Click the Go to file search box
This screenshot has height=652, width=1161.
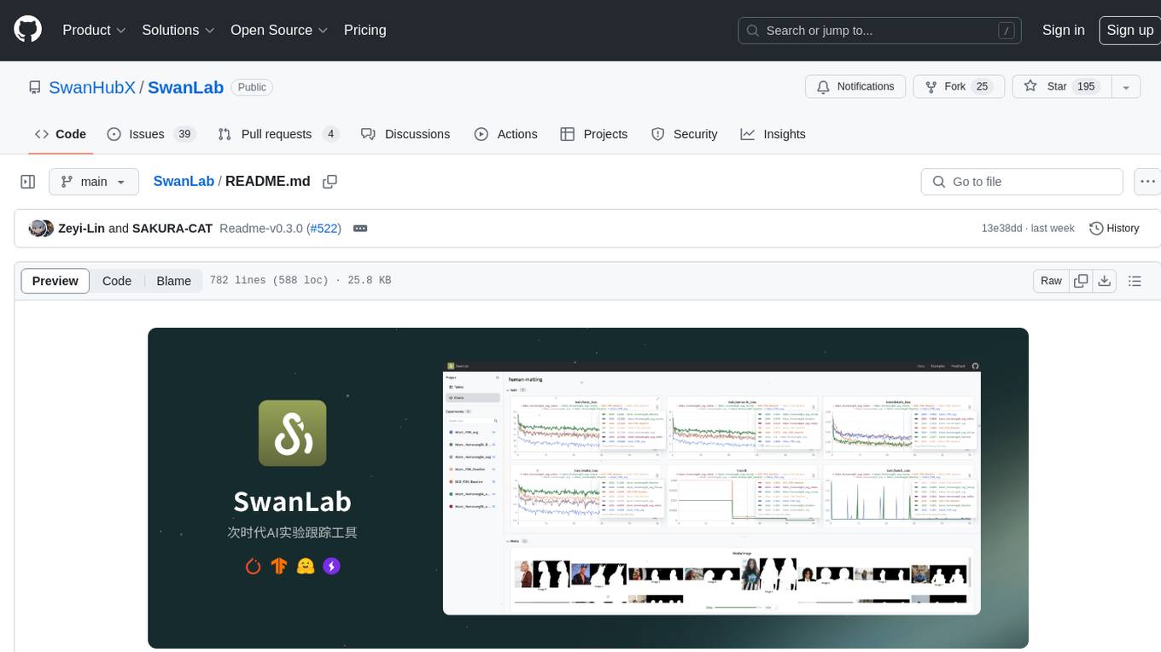[x=1022, y=182]
